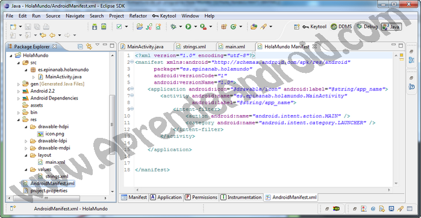The height and width of the screenshot is (218, 421).
Task: Switch to the strings.xml editor tab
Action: [x=195, y=47]
